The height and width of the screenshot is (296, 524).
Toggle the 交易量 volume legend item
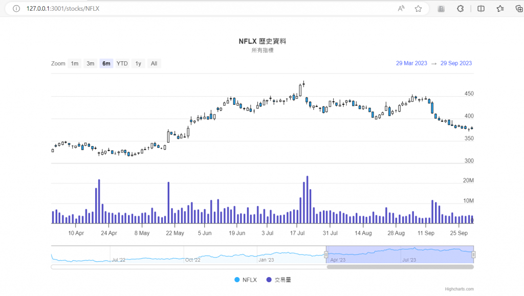tap(279, 280)
